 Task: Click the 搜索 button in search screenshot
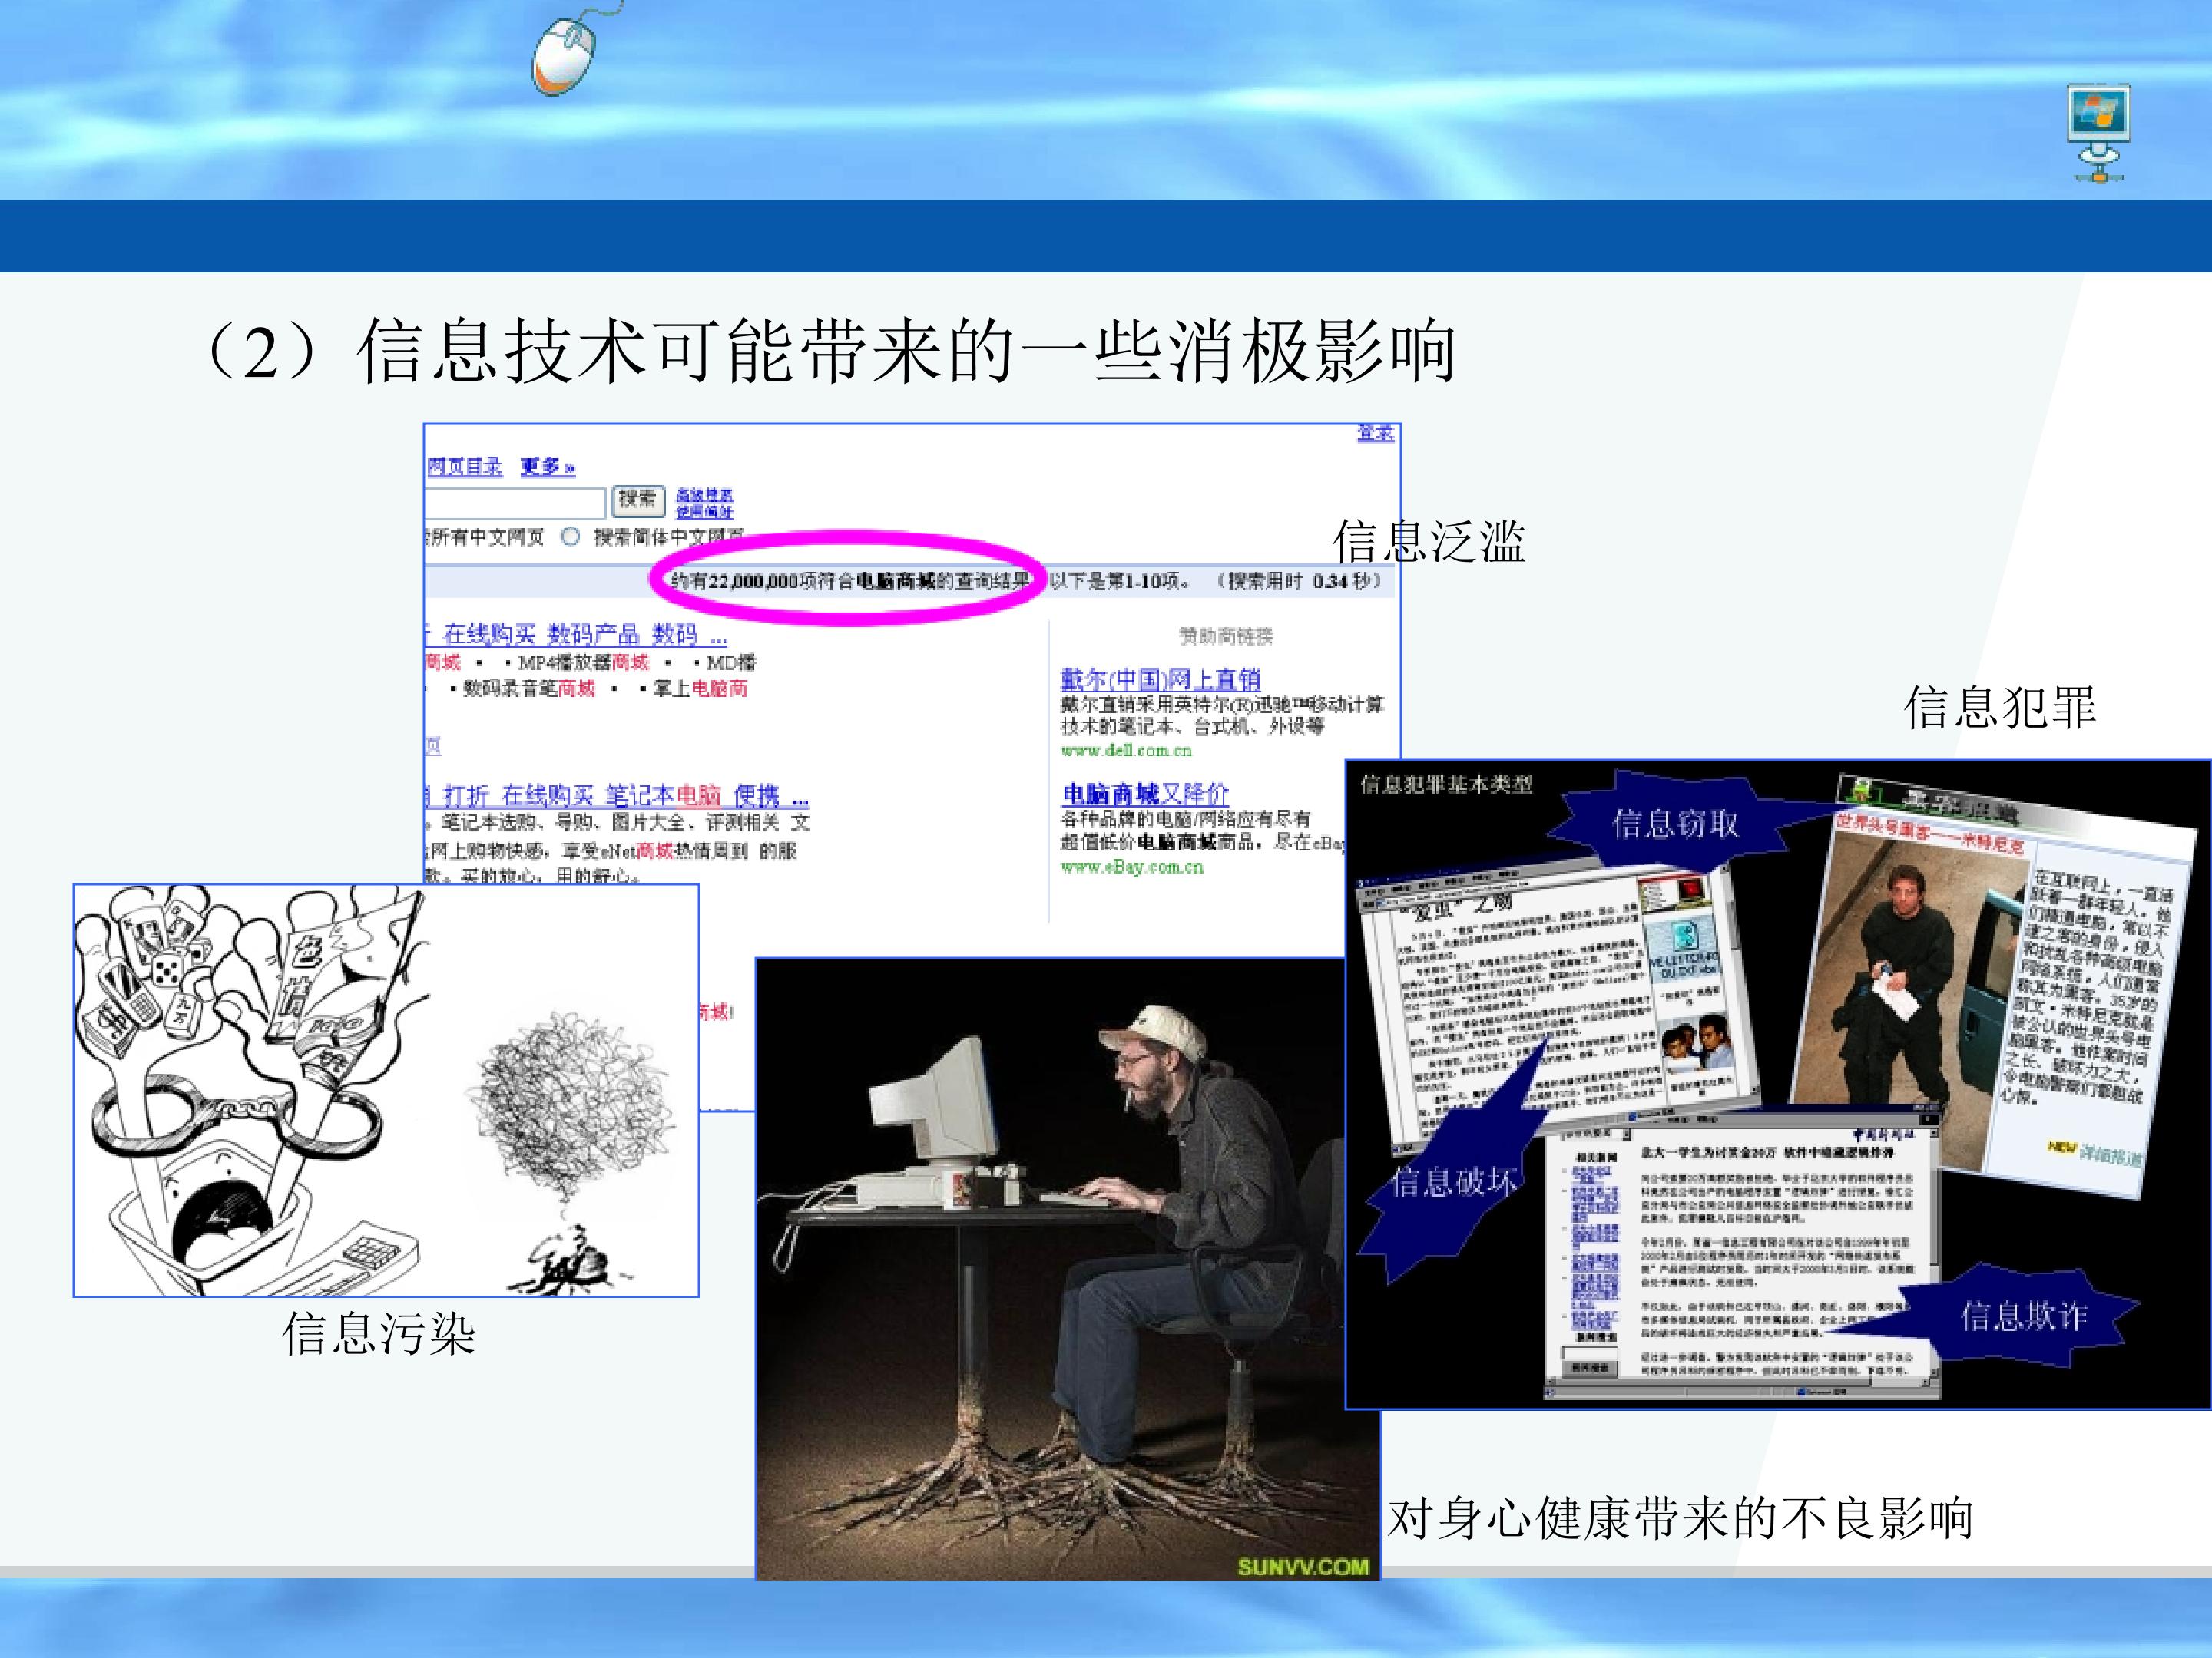coord(637,499)
